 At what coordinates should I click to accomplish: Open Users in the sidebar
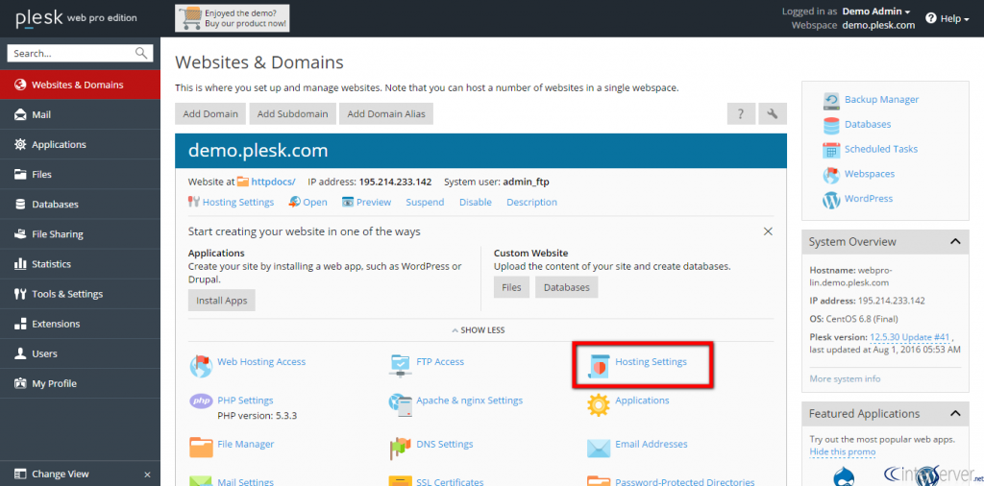[x=81, y=353]
